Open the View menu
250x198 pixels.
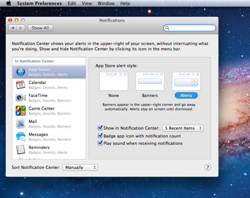87,3
